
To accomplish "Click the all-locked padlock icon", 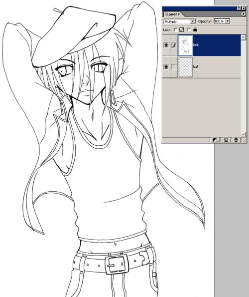I will (x=195, y=30).
